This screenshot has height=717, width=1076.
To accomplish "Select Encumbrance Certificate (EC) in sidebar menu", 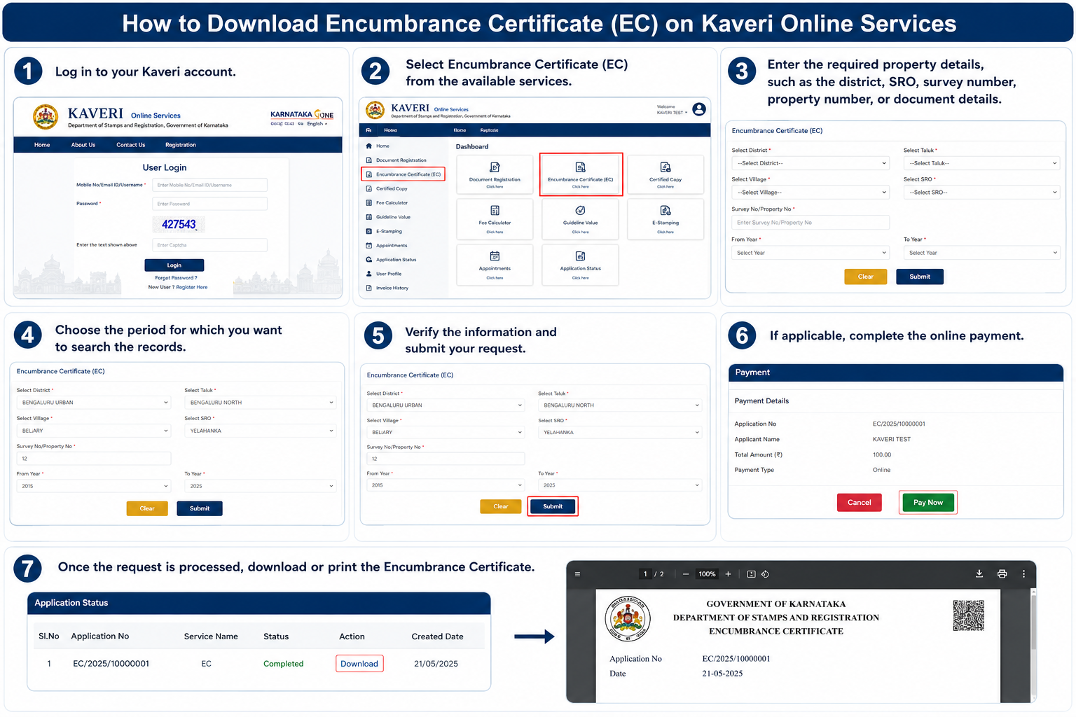I will (x=403, y=174).
